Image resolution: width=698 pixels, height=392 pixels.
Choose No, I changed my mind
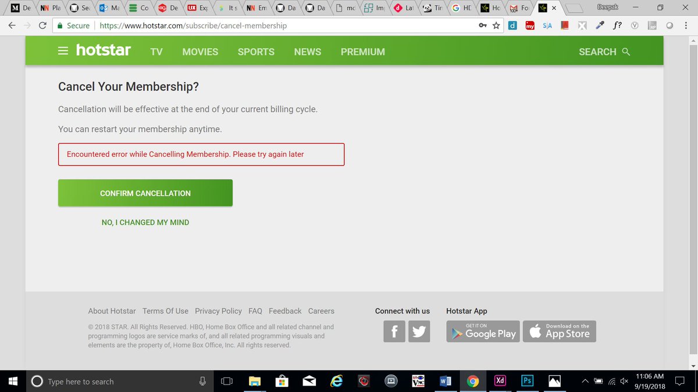coord(145,222)
